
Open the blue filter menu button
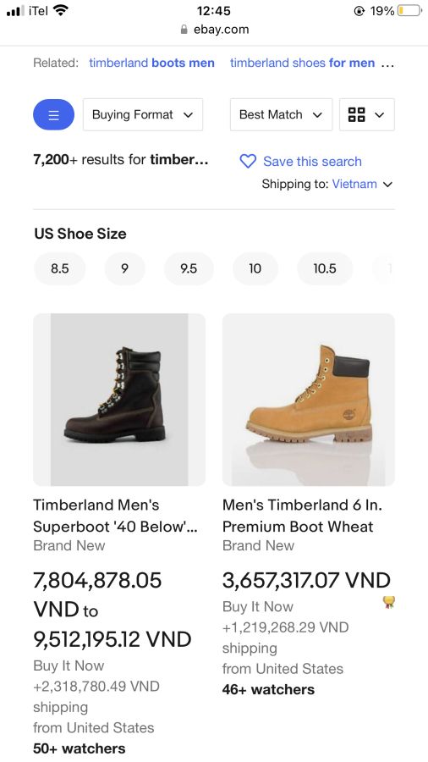(53, 114)
